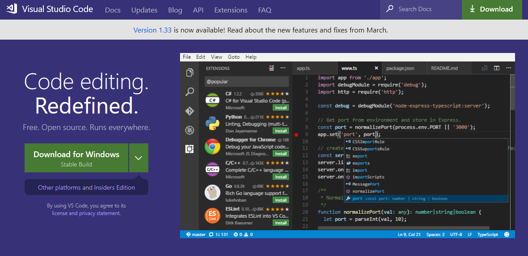Install the Go extension
Image resolution: width=528 pixels, height=256 pixels.
(281, 200)
